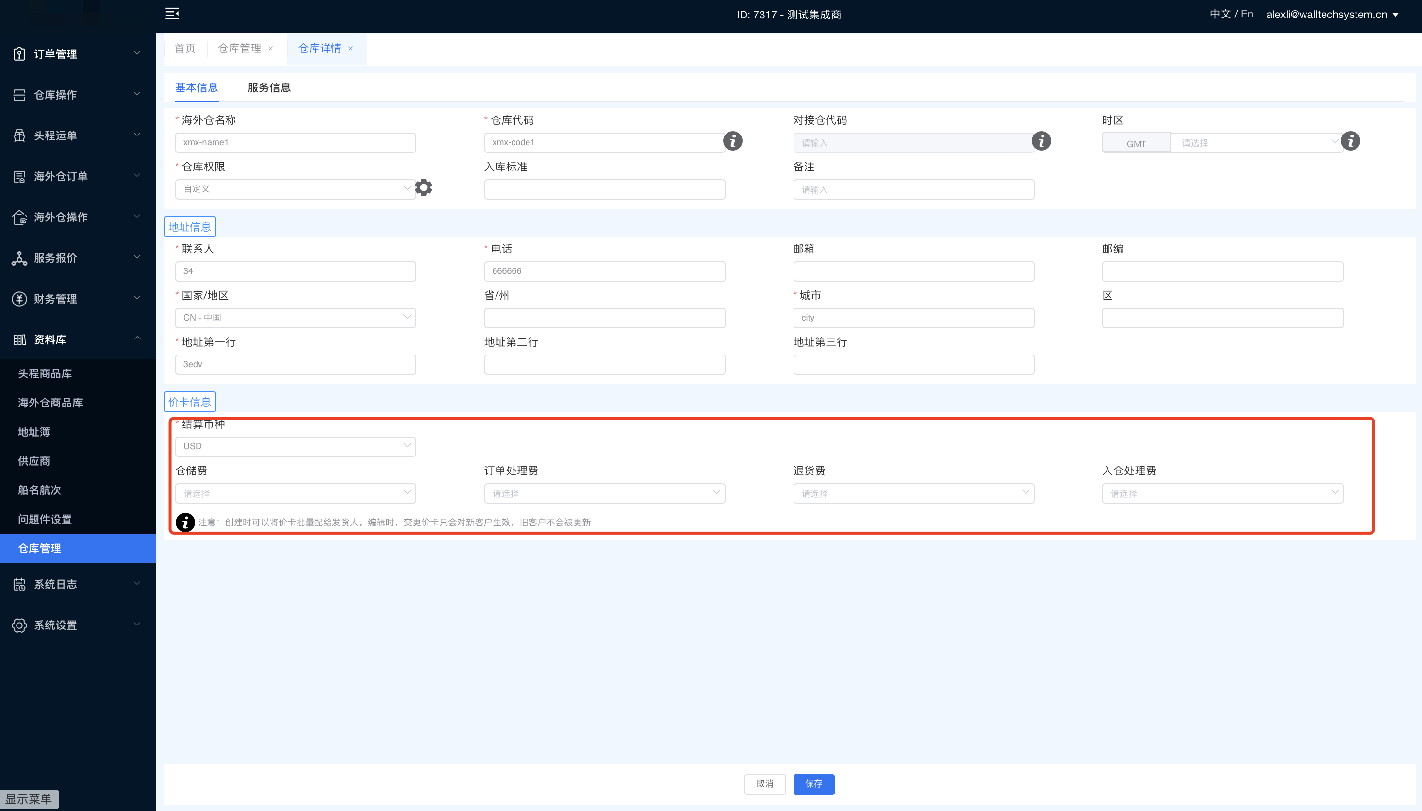Click the gear icon beside 仓库权限

(424, 188)
